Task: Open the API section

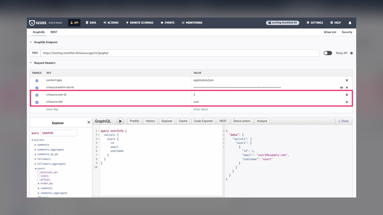Action: tap(74, 23)
